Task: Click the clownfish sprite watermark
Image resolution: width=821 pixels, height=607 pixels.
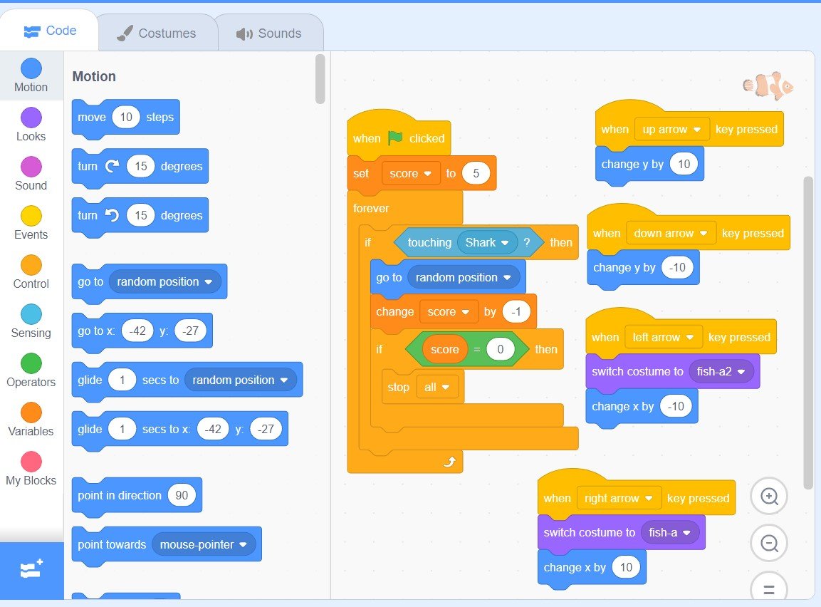Action: 768,86
